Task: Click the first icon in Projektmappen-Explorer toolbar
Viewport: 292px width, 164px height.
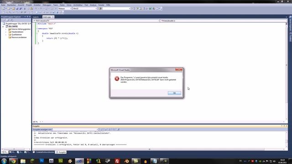Action: pyautogui.click(x=3, y=20)
